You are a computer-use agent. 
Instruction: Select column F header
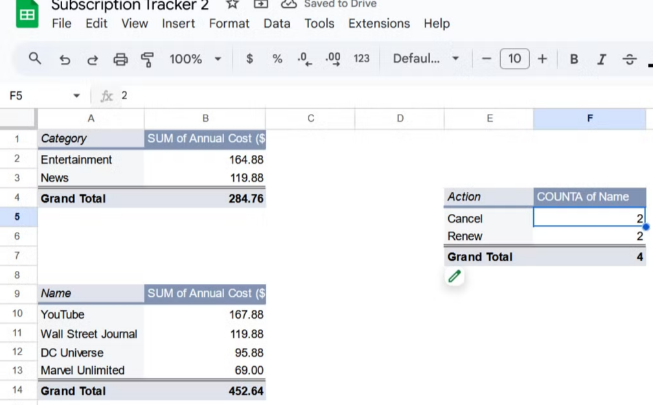coord(590,119)
